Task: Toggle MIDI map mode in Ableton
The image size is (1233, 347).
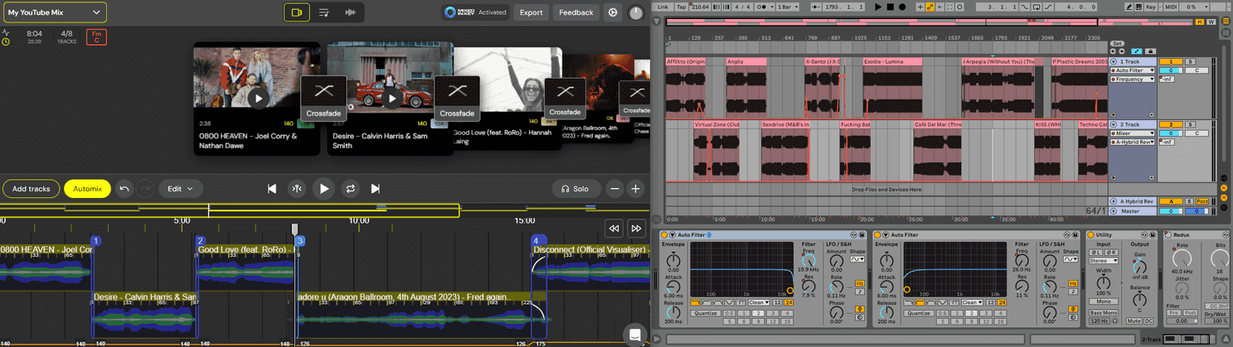Action: click(1170, 7)
